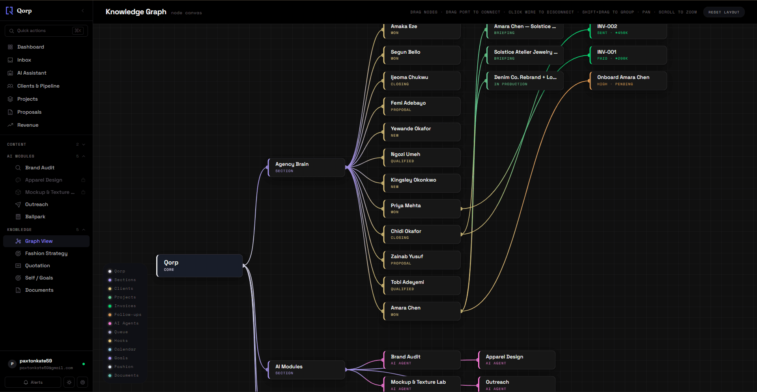Open paxtonkate59 account profile
757x392 pixels.
[46, 364]
